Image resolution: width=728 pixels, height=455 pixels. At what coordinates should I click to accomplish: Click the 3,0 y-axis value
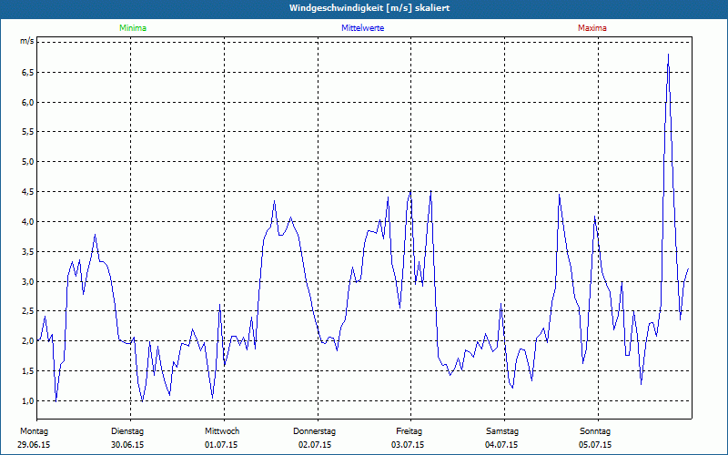tap(28, 281)
